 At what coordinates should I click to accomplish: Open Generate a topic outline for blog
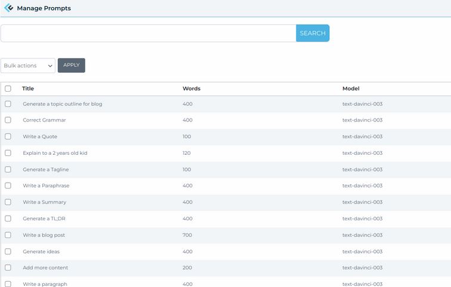[x=63, y=104]
